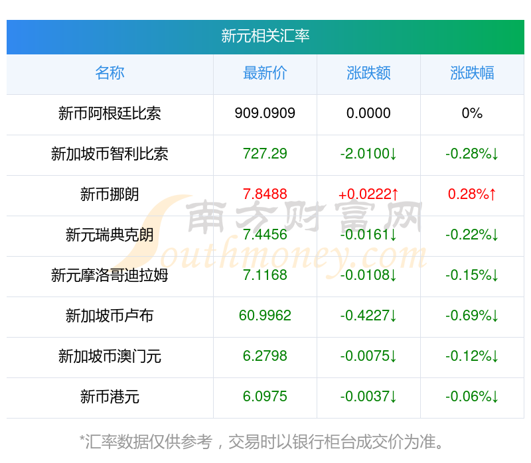
Task: Click the price 7.4456
Action: tap(265, 235)
